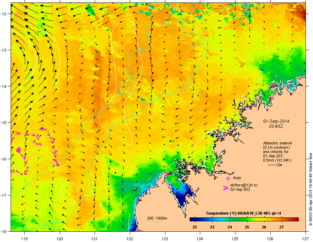Click colour bar label 26
This screenshot has height=242, width=313.
(264, 227)
